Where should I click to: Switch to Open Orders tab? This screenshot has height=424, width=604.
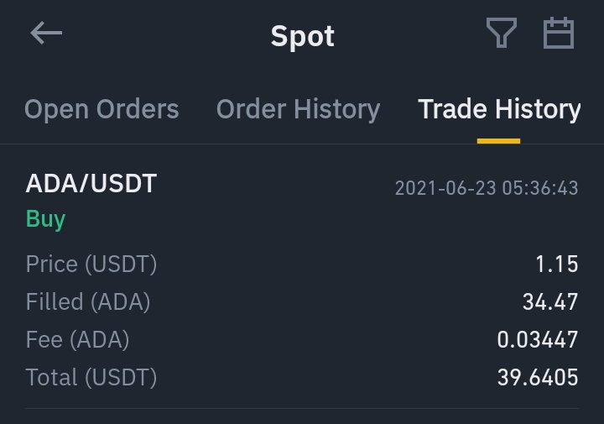102,109
